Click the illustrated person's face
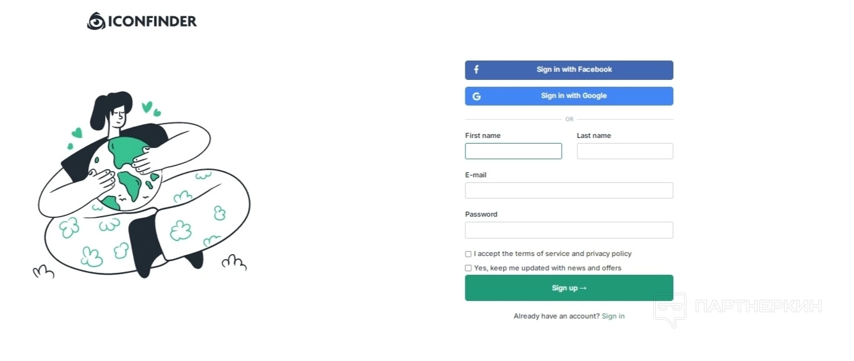This screenshot has height=361, width=854. coord(118,114)
